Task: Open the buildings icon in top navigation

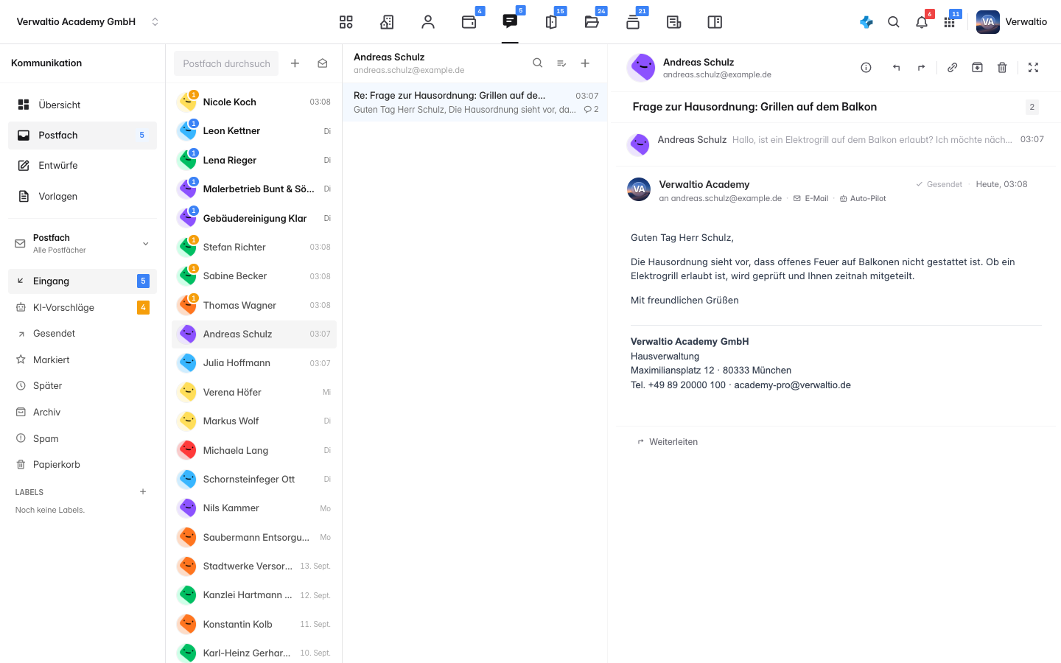Action: coord(387,22)
